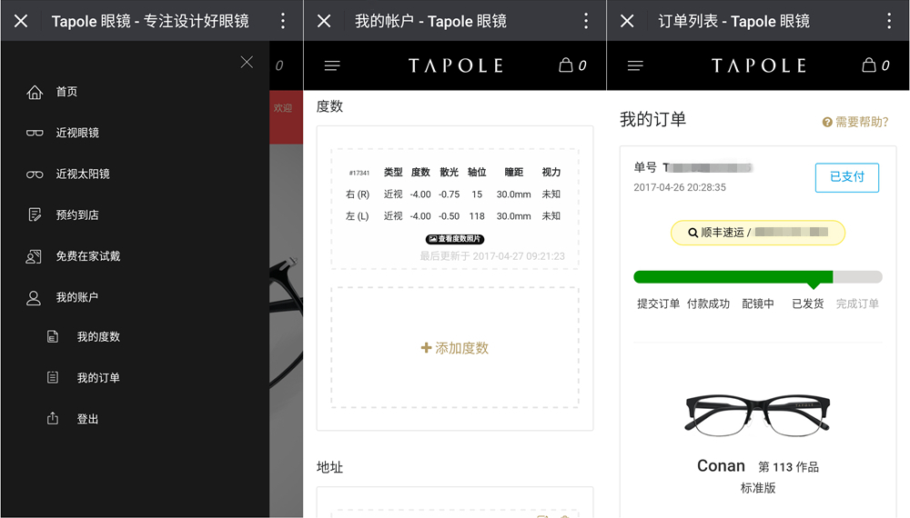Open 近视太阳镜 menu item

[83, 174]
